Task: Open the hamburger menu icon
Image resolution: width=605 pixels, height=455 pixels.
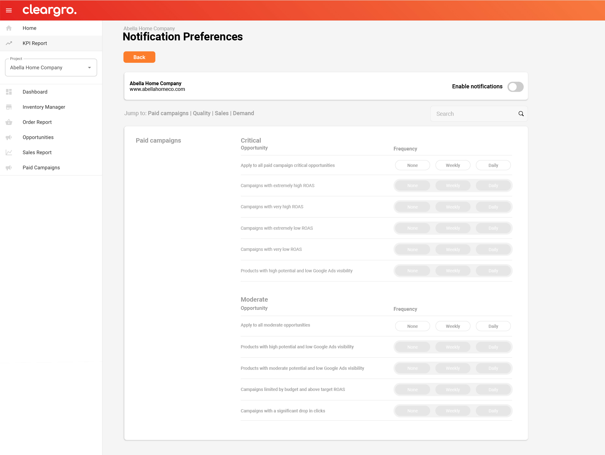Action: [x=9, y=10]
